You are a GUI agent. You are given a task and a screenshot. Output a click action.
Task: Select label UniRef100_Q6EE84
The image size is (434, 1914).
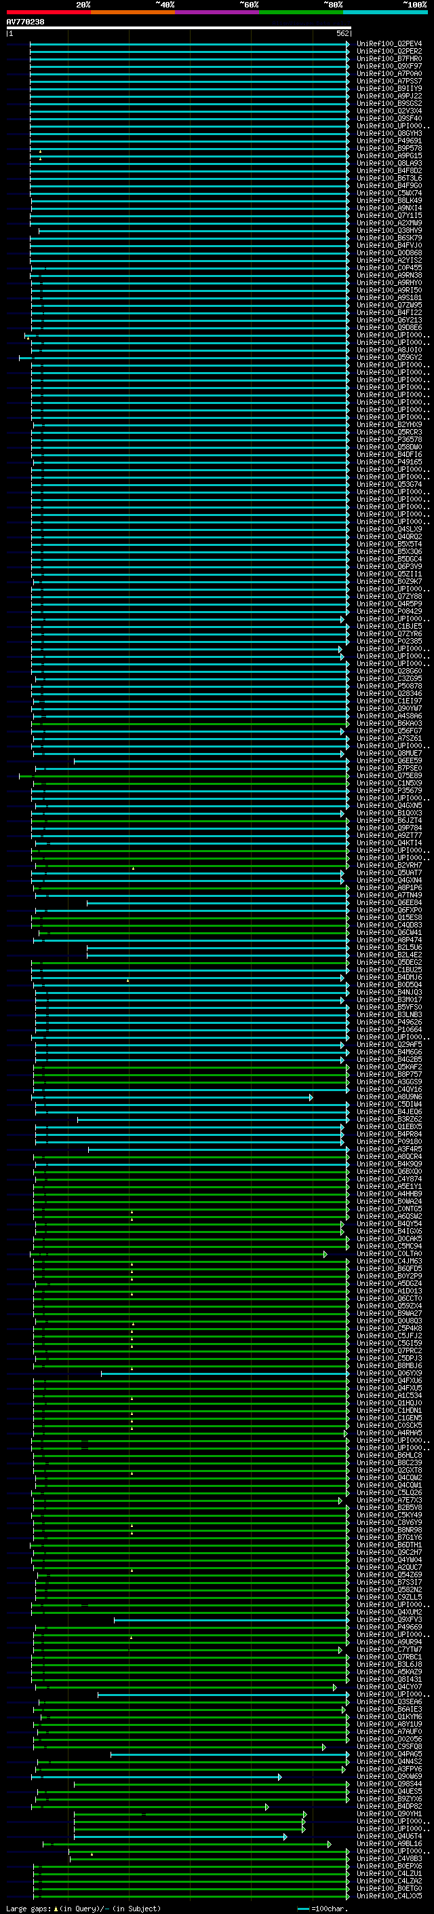coord(389,903)
